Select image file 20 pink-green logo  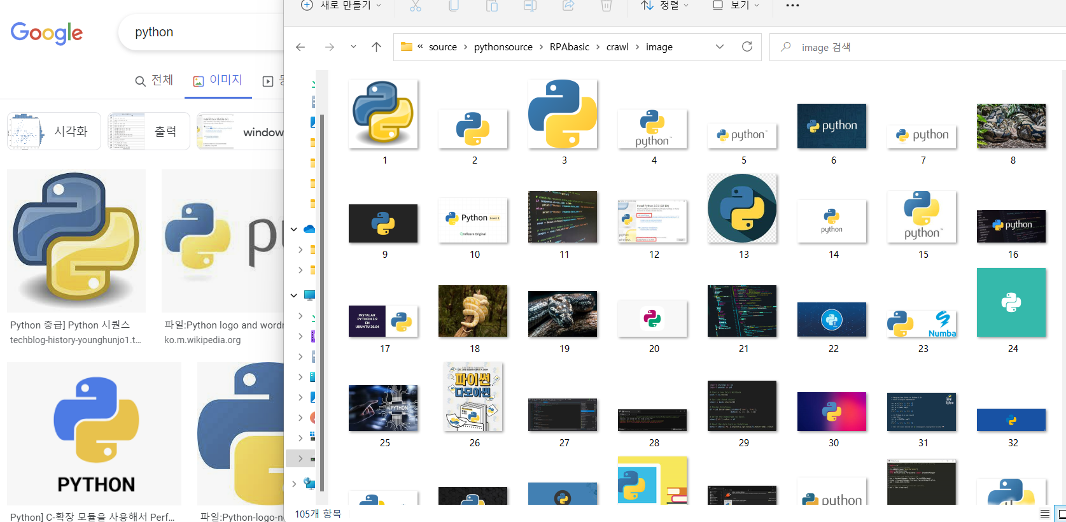pyautogui.click(x=652, y=318)
